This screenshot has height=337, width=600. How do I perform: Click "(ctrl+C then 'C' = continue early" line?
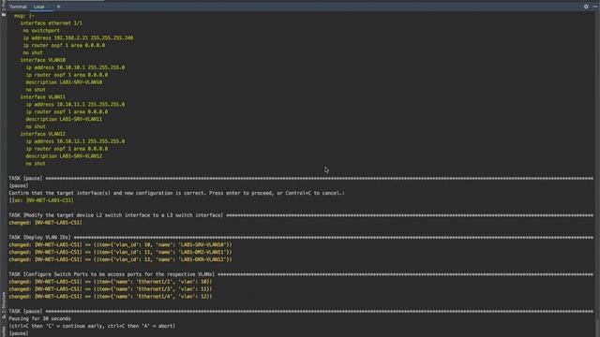[x=92, y=326]
